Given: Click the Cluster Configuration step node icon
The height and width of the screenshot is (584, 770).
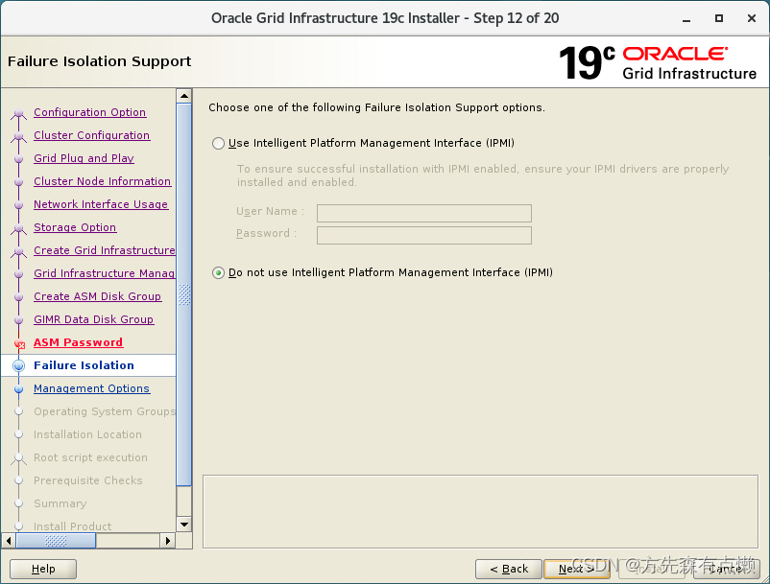Looking at the screenshot, I should click(x=18, y=137).
